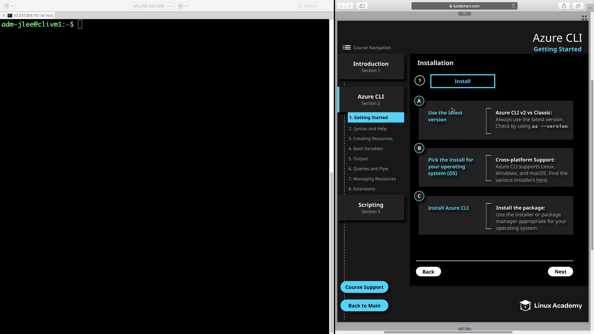Expand the play button dropdown arrow
Image resolution: width=594 pixels, height=334 pixels.
point(186,6)
